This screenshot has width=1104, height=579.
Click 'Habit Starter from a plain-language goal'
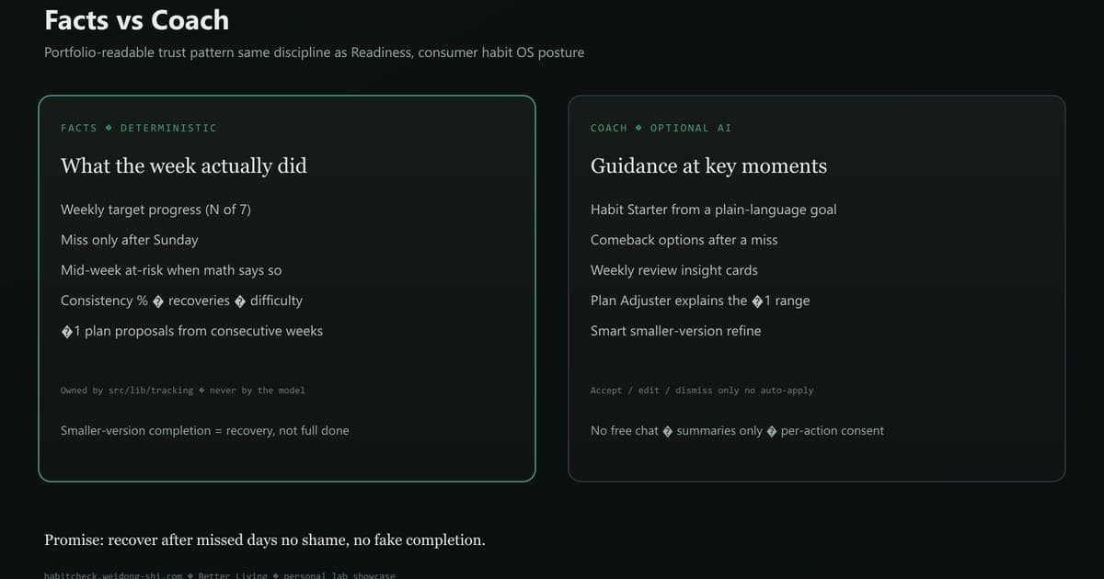(714, 210)
